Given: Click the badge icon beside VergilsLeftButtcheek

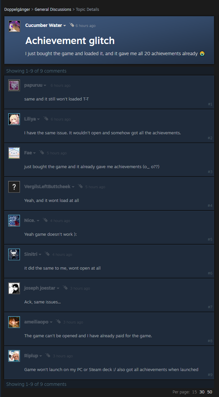Looking at the screenshot, I should (80, 186).
